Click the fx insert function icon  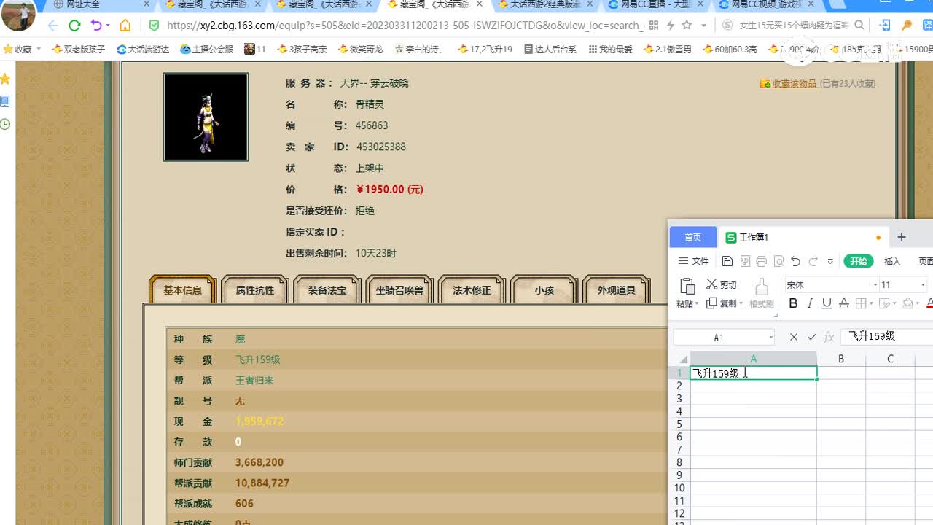pyautogui.click(x=829, y=337)
